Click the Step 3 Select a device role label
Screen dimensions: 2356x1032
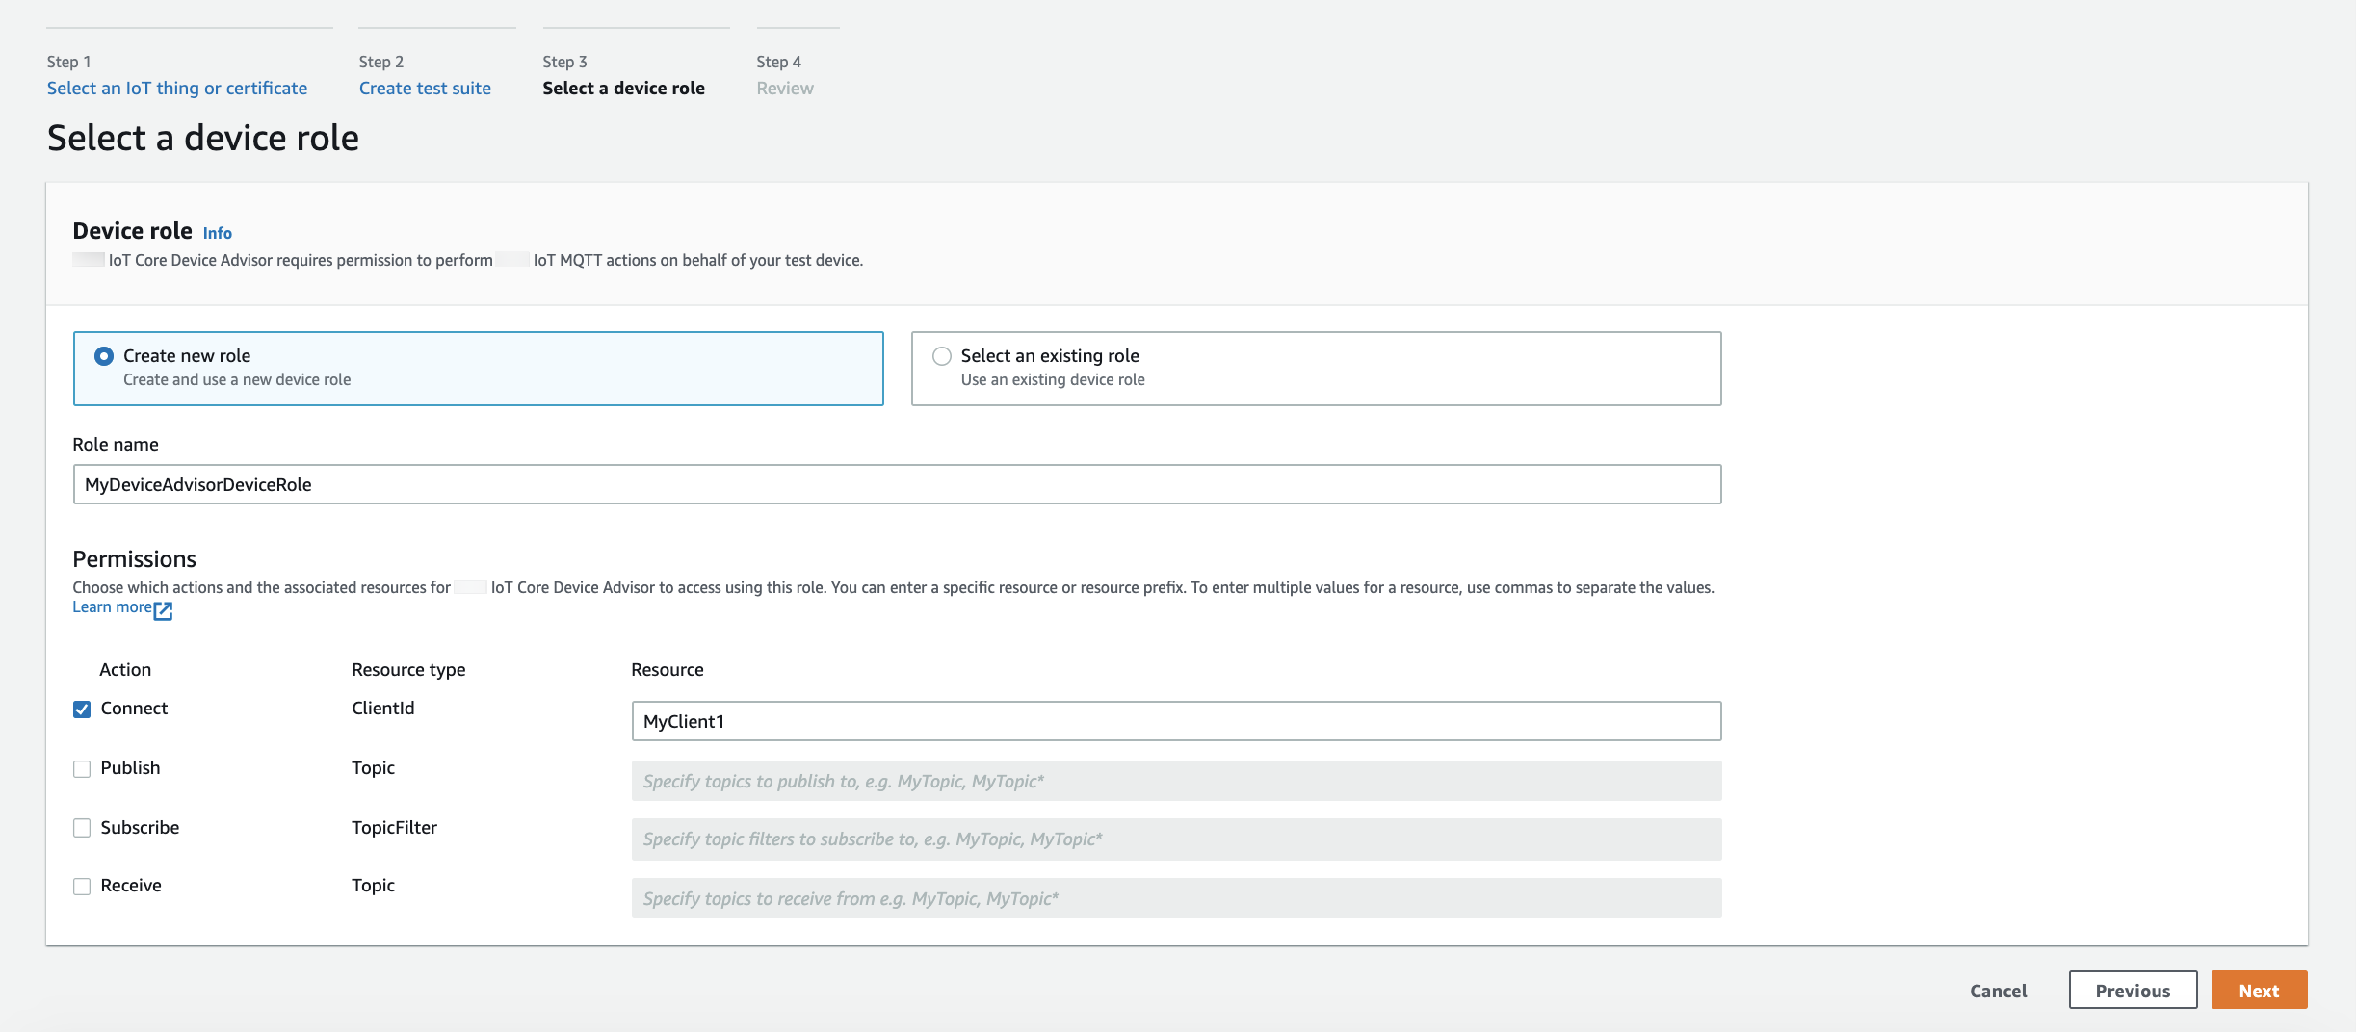point(623,89)
